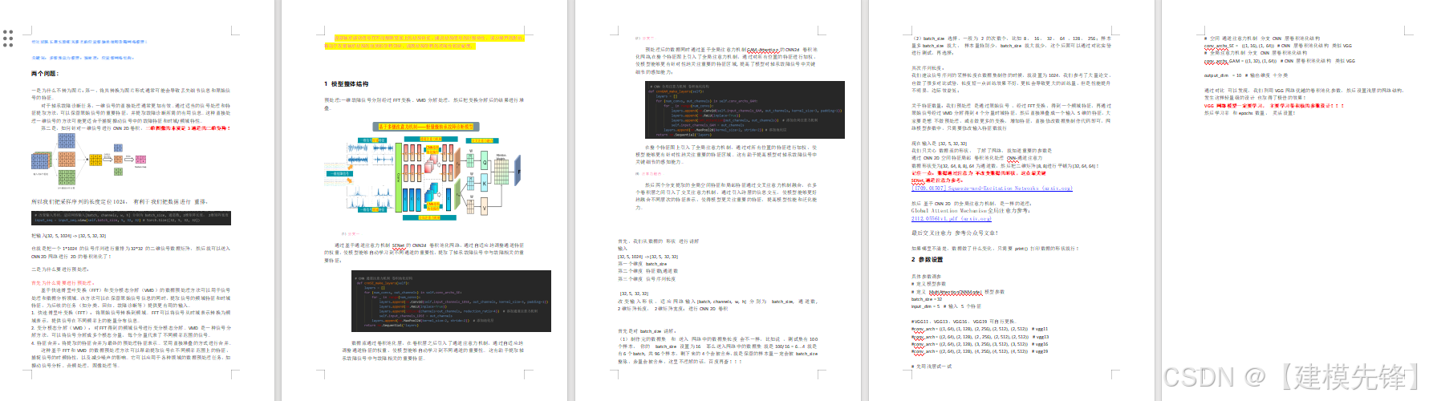
Task: Select the multi-attention model architecture diagram
Action: 424,172
